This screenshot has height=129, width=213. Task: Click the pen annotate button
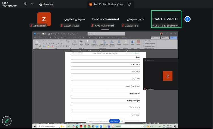tap(7, 121)
